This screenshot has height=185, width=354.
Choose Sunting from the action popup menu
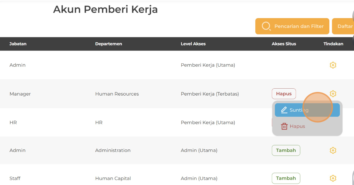[x=307, y=110]
